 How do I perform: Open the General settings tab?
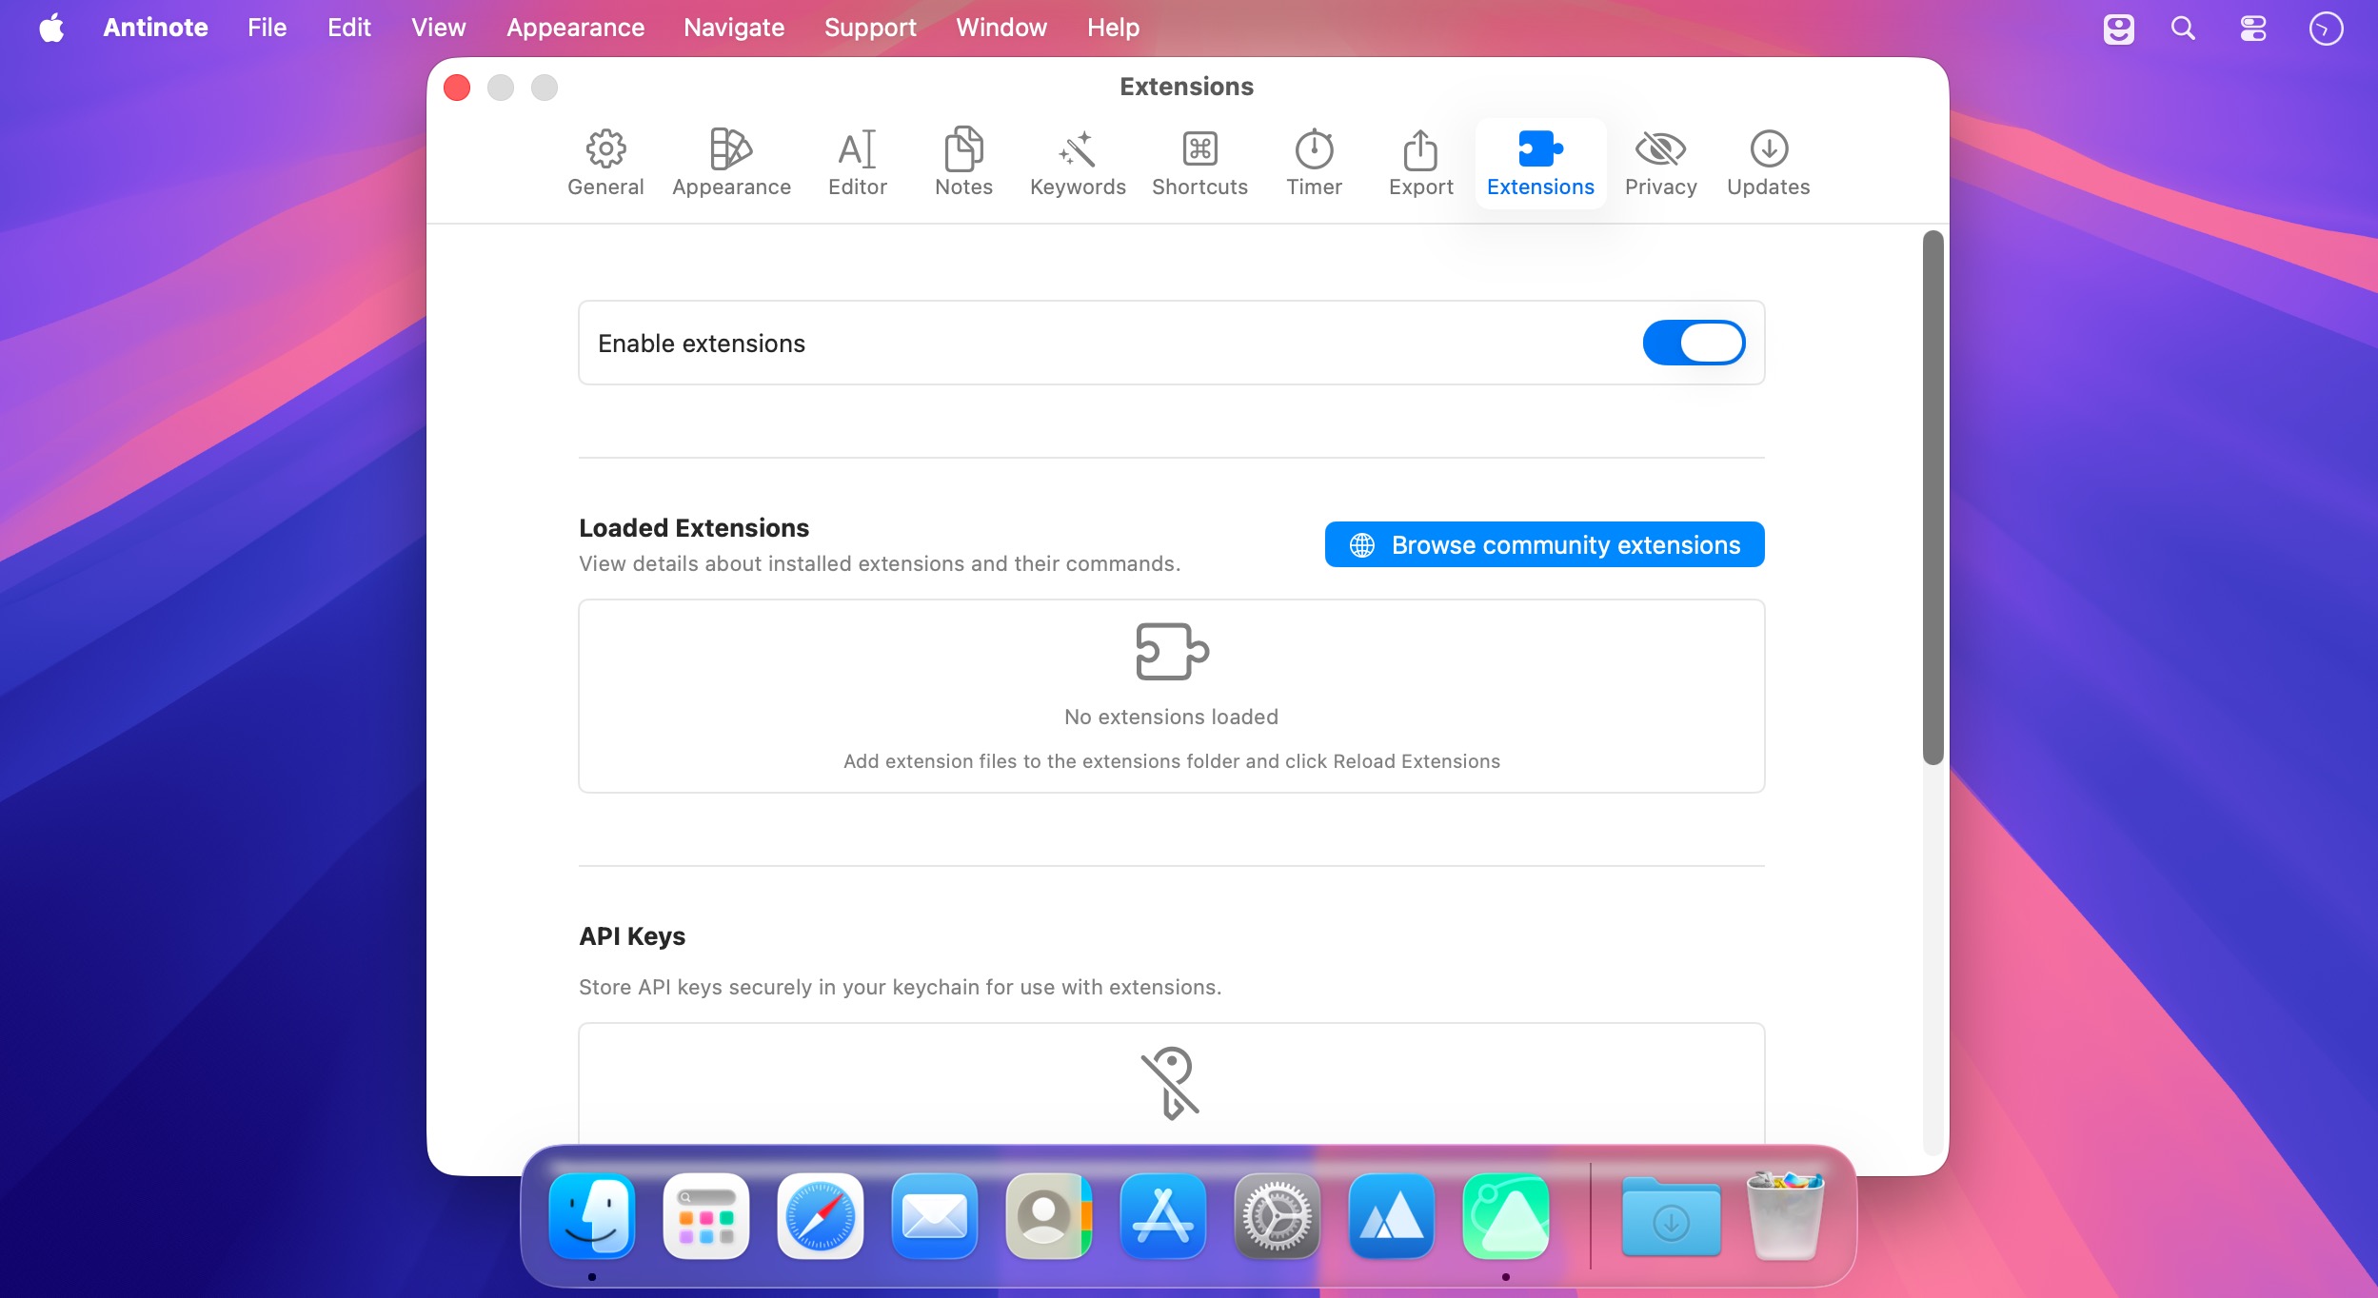(605, 163)
